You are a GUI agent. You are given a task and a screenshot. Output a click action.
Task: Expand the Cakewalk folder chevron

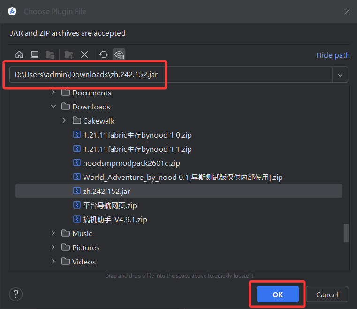64,121
